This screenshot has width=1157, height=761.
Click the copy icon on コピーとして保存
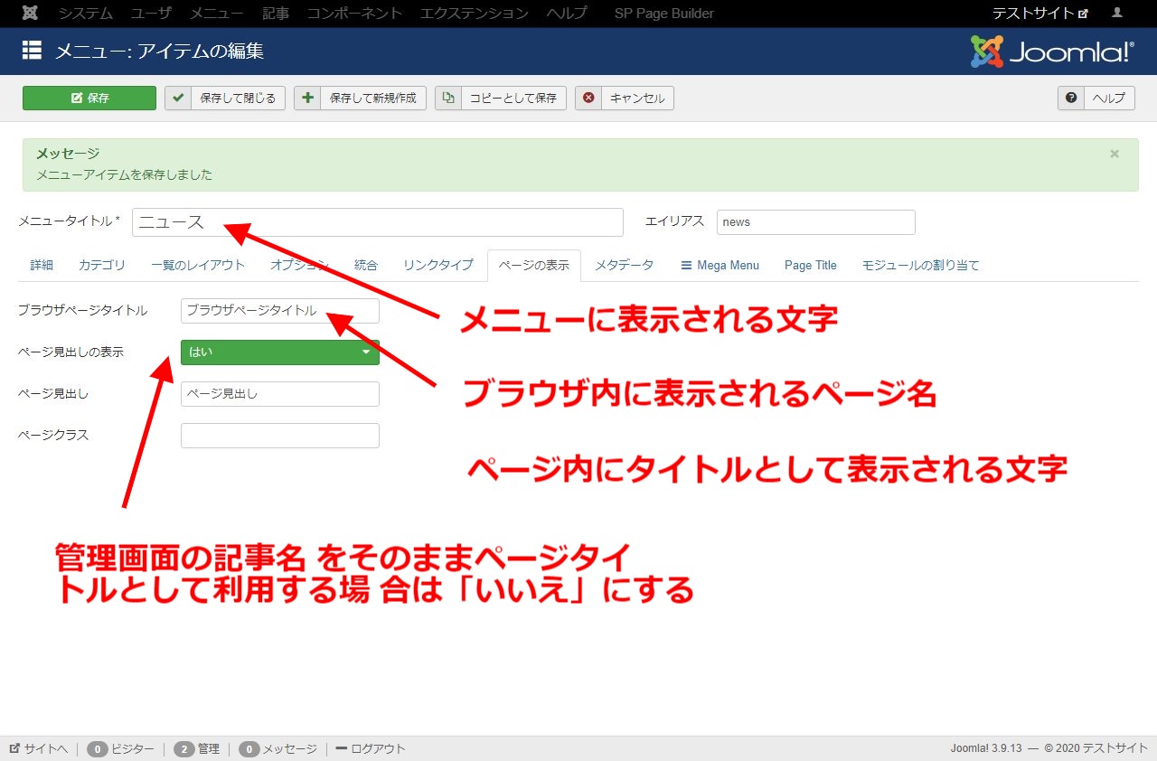click(x=449, y=98)
